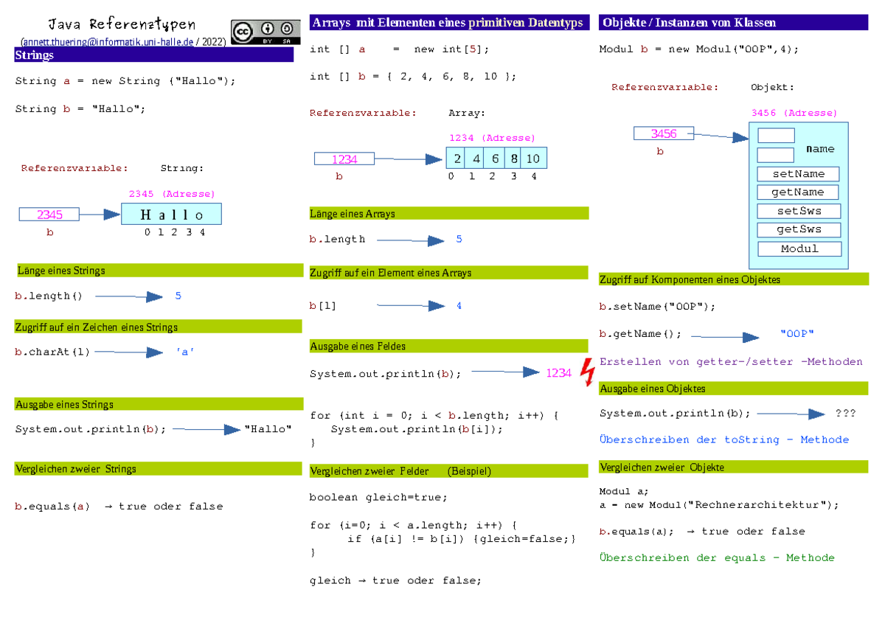885x626 pixels.
Task: Click the Modul constructor box in object
Action: click(x=799, y=248)
